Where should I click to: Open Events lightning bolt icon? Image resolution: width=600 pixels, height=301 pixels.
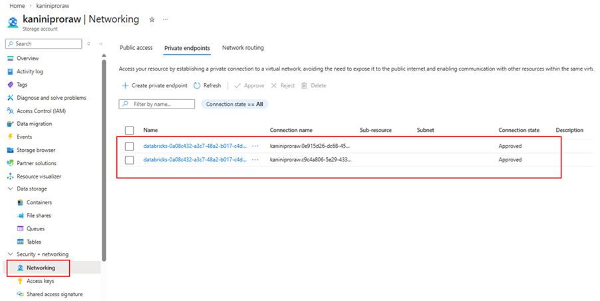click(x=10, y=137)
